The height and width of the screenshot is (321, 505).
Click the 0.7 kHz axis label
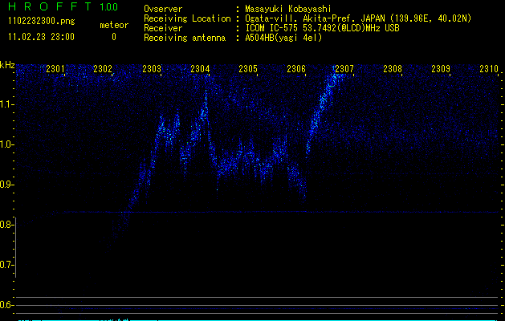point(7,265)
